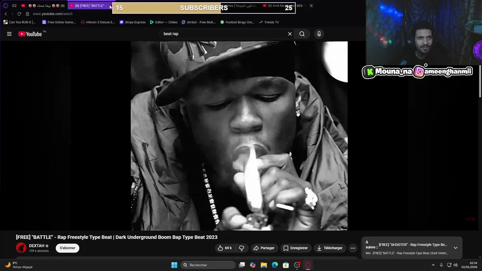
Task: Open Task View on the taskbar
Action: click(x=242, y=265)
